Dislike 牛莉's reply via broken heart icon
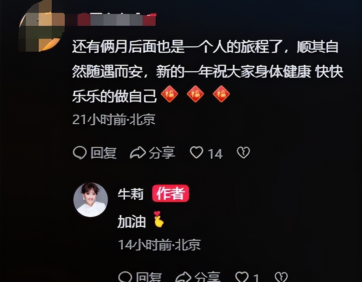The width and height of the screenshot is (362, 282). [x=281, y=277]
